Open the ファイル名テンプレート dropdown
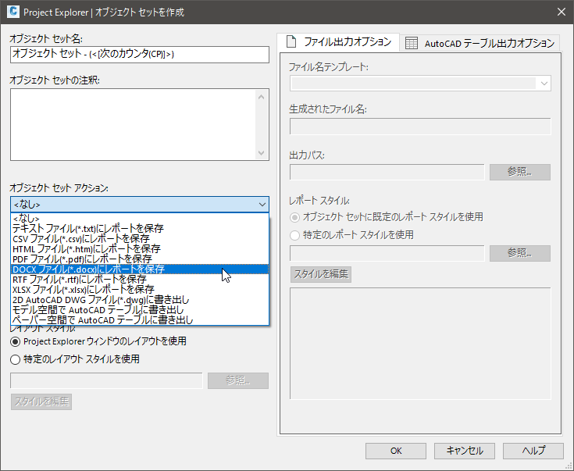 (x=544, y=84)
